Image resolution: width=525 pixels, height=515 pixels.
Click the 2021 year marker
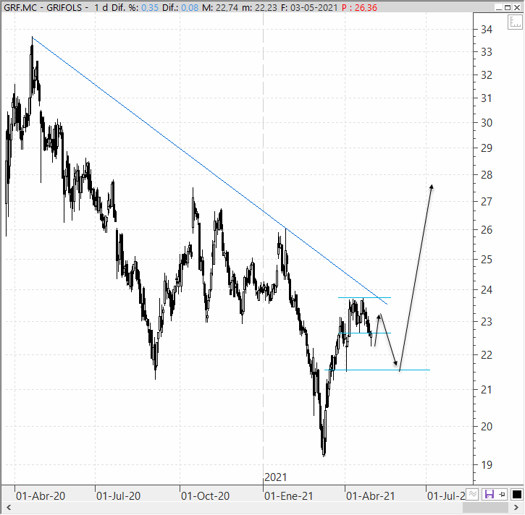(x=276, y=477)
